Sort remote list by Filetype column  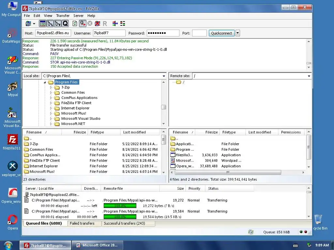233,132
